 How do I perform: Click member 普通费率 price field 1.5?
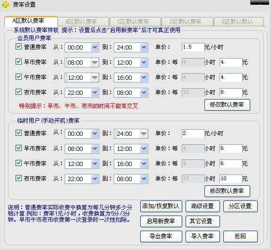click(x=193, y=47)
